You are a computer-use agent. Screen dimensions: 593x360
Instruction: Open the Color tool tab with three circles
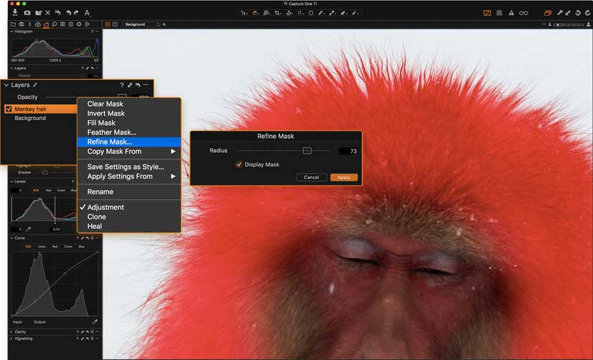click(38, 24)
